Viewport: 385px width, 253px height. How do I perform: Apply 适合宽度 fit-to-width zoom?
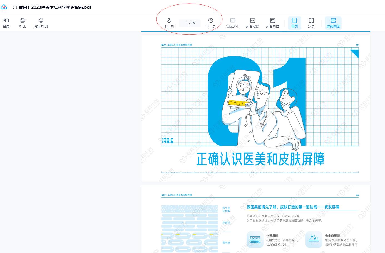[252, 23]
